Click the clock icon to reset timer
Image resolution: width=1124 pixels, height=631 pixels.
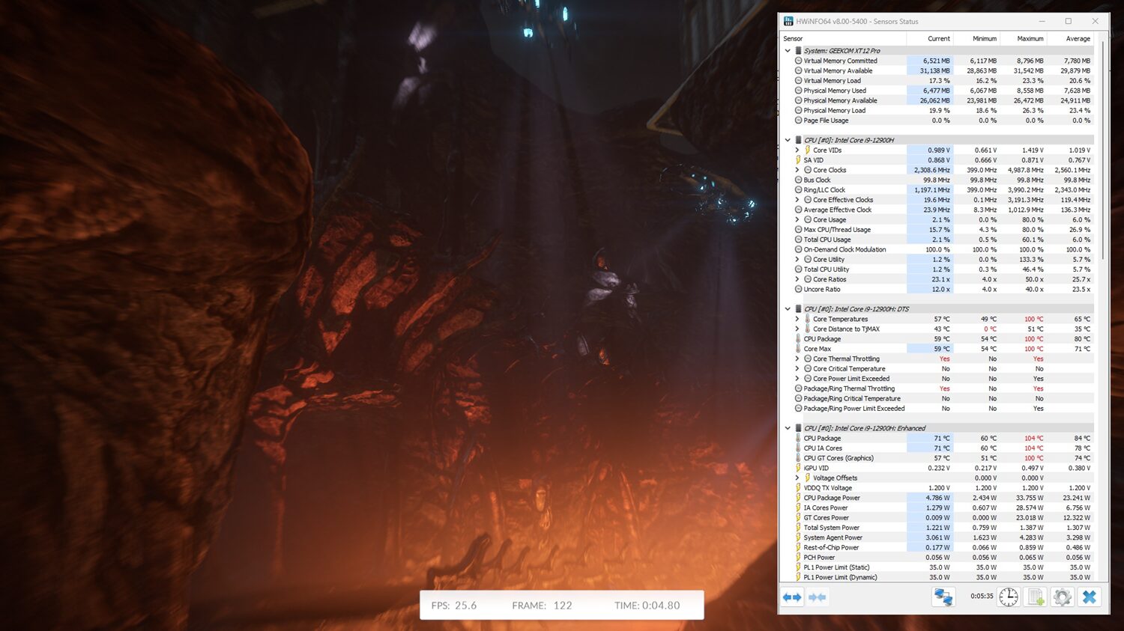[1009, 597]
